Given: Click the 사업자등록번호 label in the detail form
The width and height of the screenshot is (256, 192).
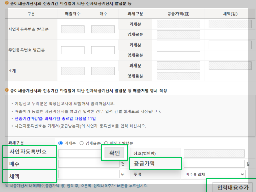Looking at the screenshot, I should tap(28, 152).
